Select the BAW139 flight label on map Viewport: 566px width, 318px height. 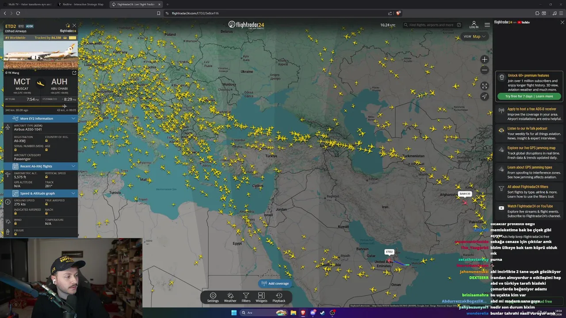[x=465, y=194]
